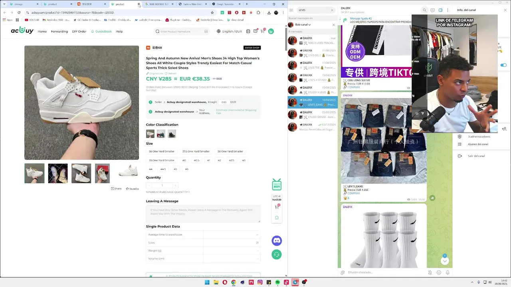Image resolution: width=511 pixels, height=287 pixels.
Task: Click the image search camera icon in search box
Action: tap(206, 31)
